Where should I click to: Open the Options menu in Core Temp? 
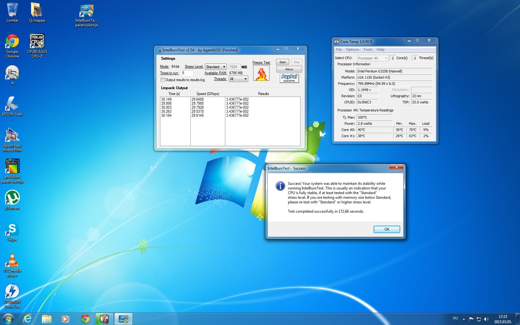coord(353,50)
